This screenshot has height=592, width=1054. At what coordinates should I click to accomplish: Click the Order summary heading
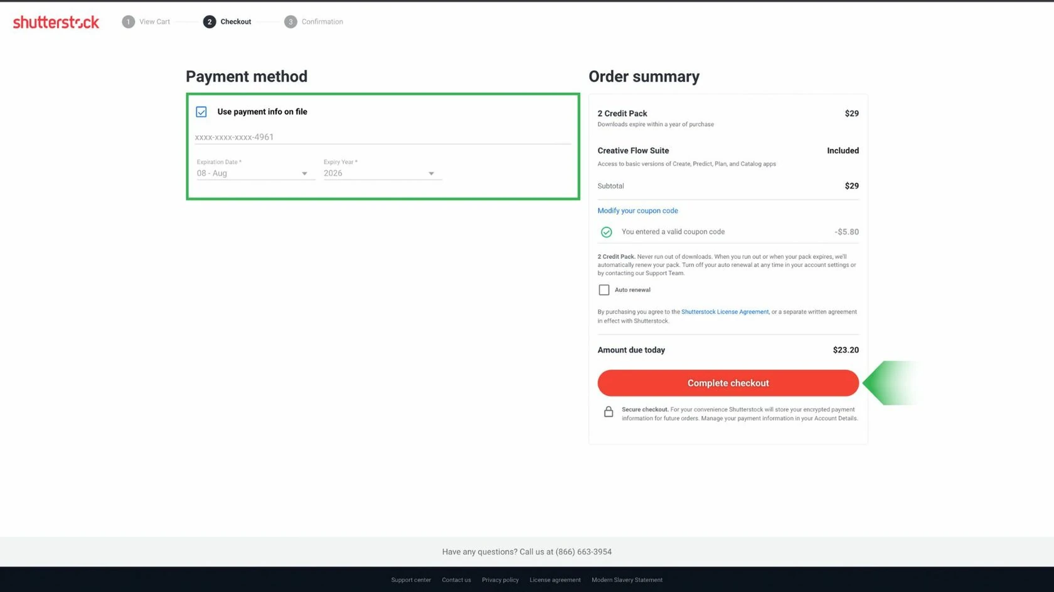click(x=644, y=76)
